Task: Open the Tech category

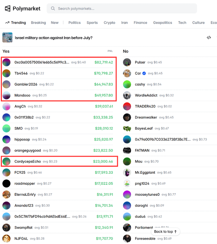Action: [x=182, y=23]
